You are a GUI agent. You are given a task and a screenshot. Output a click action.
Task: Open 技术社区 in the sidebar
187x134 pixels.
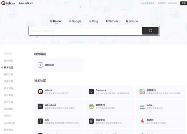pos(9,68)
